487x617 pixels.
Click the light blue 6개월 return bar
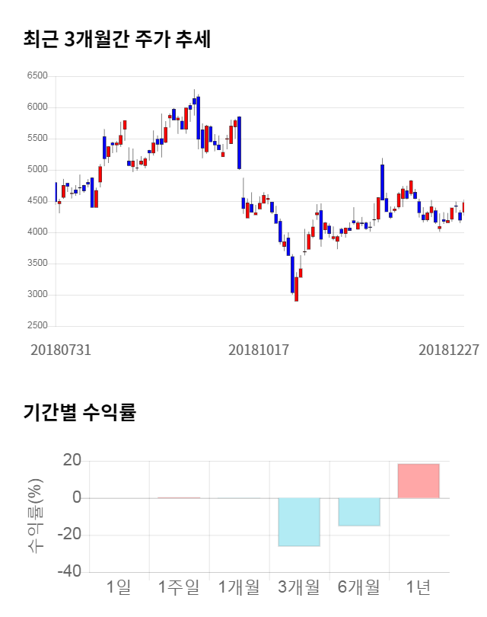[x=358, y=512]
